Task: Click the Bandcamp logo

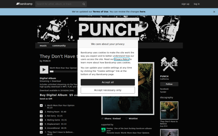Action: coord(24,4)
